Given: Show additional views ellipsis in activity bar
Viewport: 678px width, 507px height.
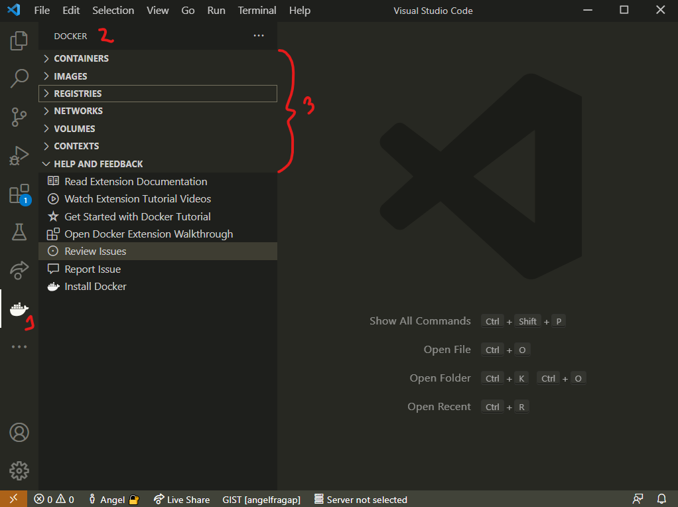Looking at the screenshot, I should tap(19, 347).
